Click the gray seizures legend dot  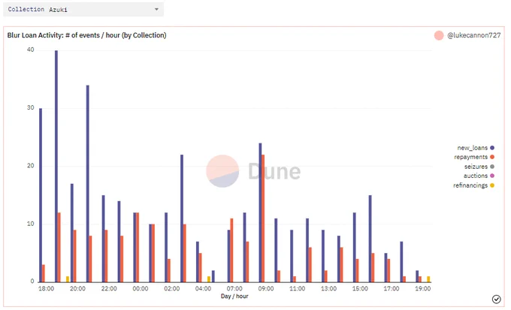(492, 167)
